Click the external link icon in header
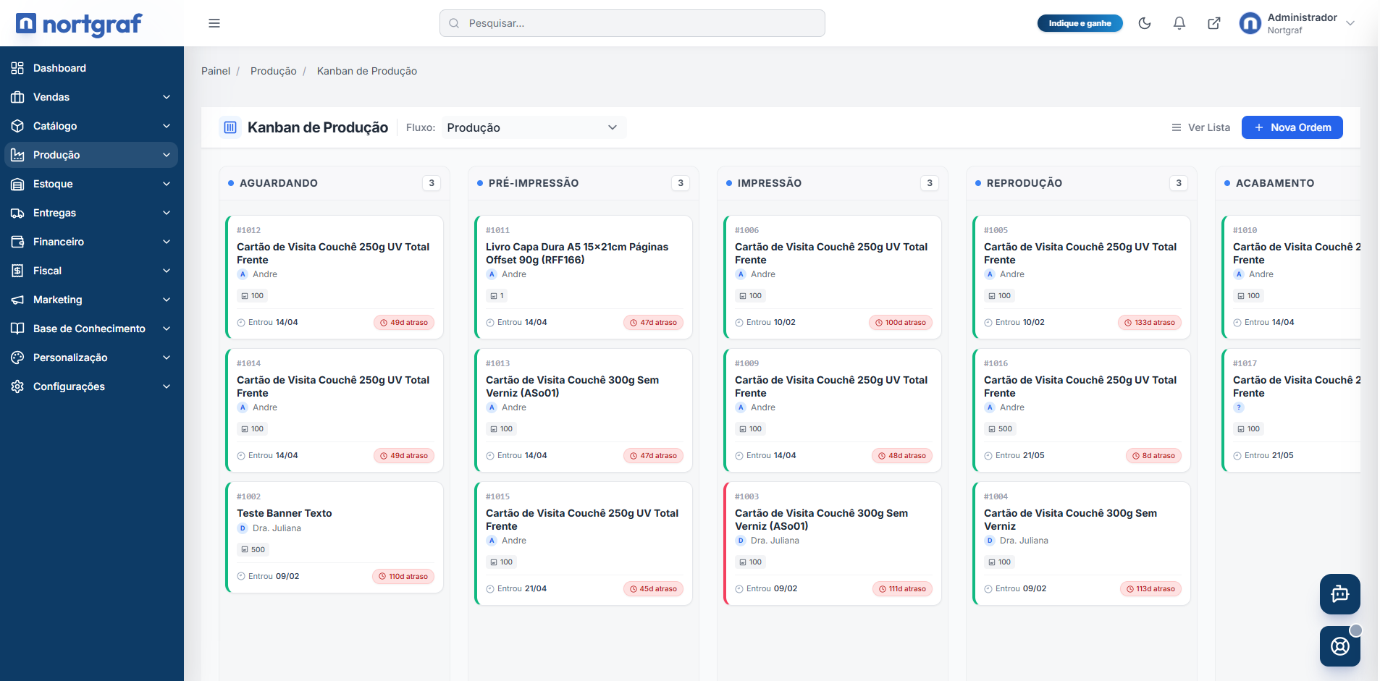 pyautogui.click(x=1214, y=23)
